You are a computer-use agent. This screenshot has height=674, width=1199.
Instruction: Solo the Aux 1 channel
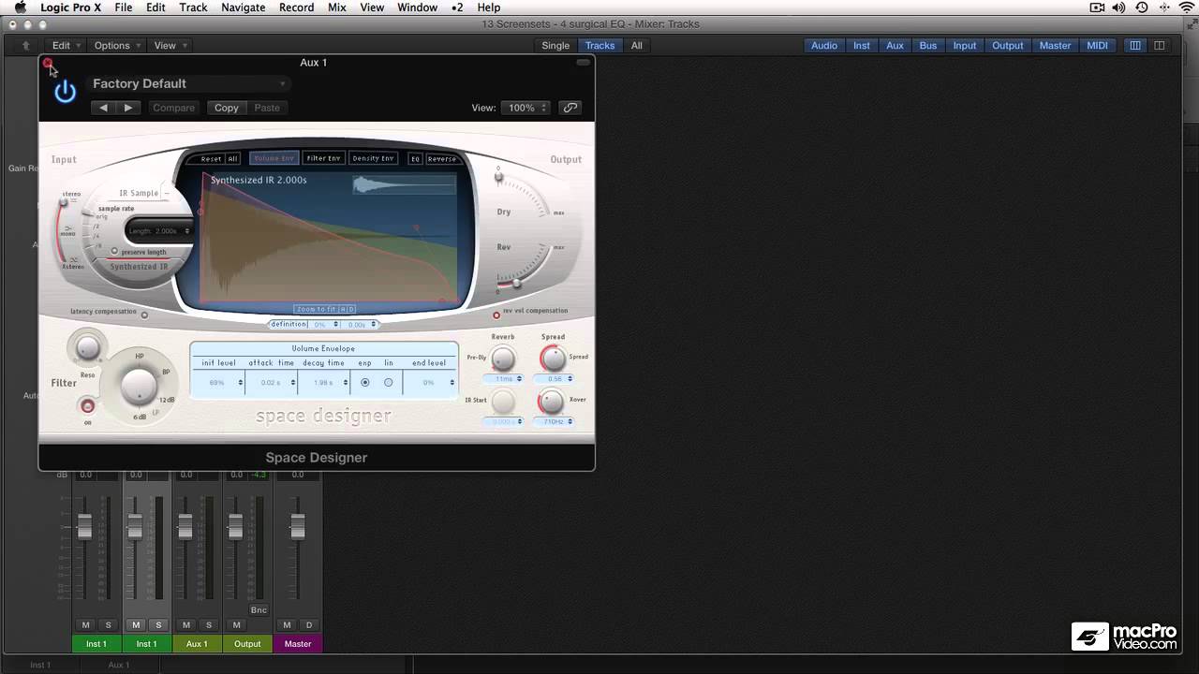point(209,625)
